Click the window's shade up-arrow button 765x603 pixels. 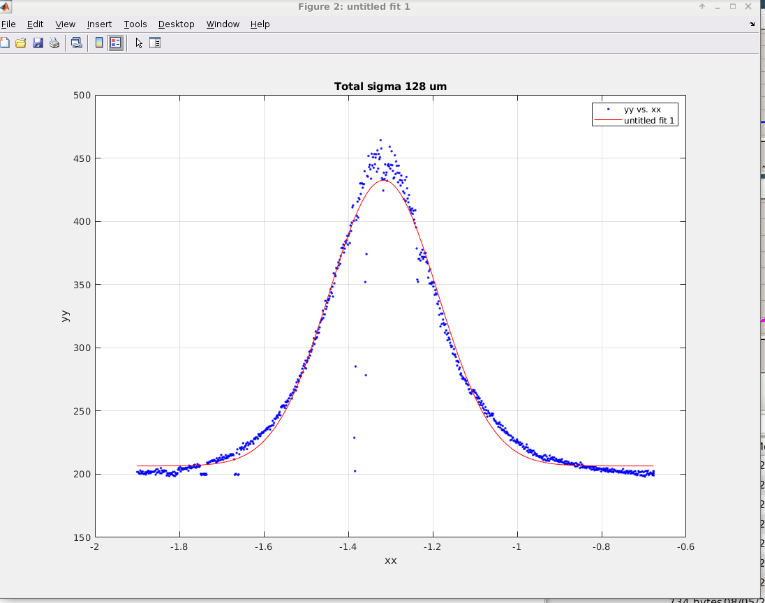click(x=702, y=6)
